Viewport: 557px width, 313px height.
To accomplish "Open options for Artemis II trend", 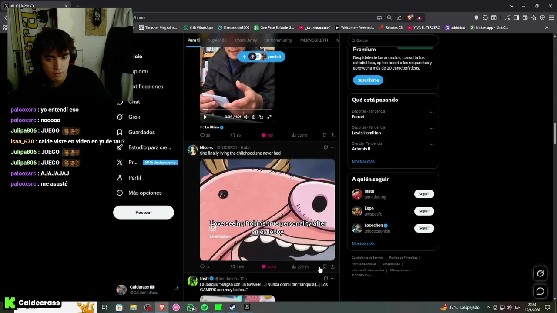I will tap(432, 144).
